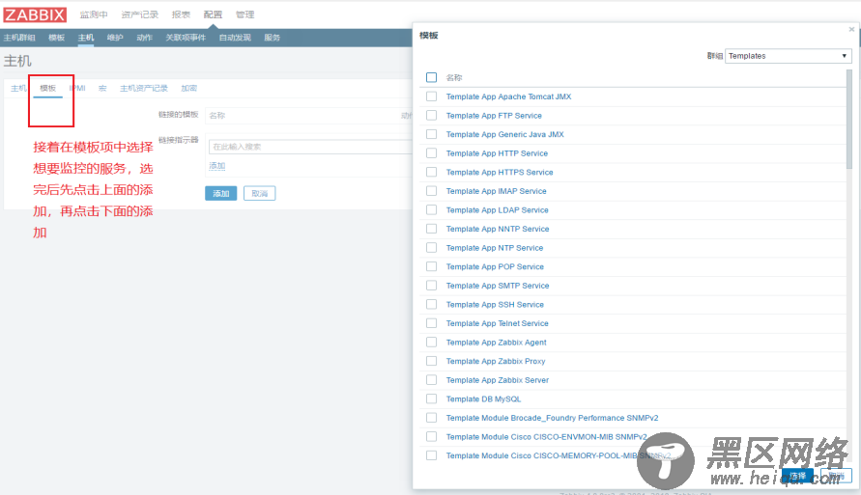This screenshot has width=861, height=495.
Task: Check Template DB MySQL box
Action: click(x=432, y=399)
